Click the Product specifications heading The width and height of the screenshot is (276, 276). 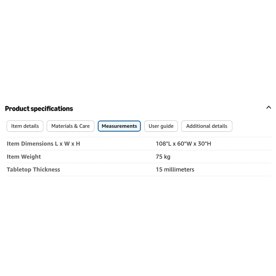39,109
